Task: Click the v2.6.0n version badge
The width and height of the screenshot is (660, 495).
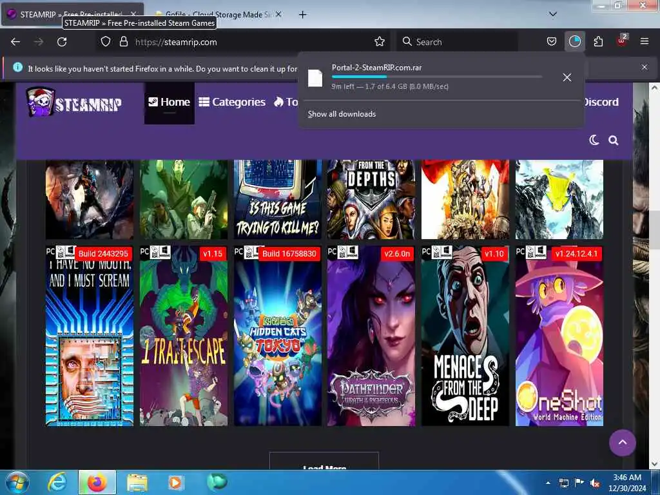Action: pos(397,254)
